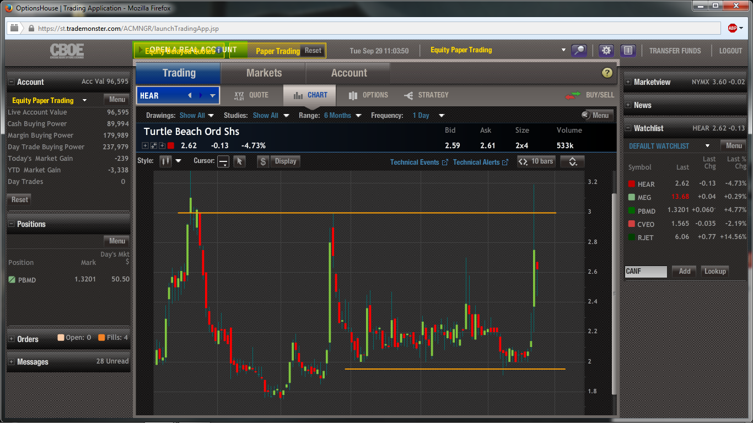
Task: Collapse the Account panel
Action: tap(12, 82)
